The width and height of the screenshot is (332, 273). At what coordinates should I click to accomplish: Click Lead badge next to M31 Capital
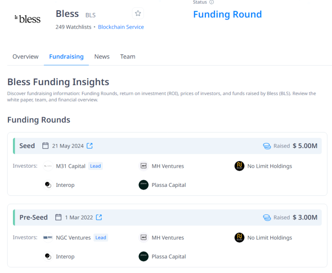95,166
